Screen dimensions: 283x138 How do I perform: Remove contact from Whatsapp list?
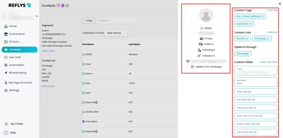[x=268, y=39]
